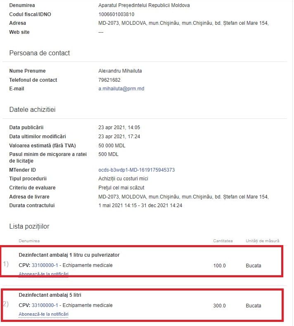
Task: Subscribe to notifications for Dezinfectant 1 litru item
Action: point(43,274)
